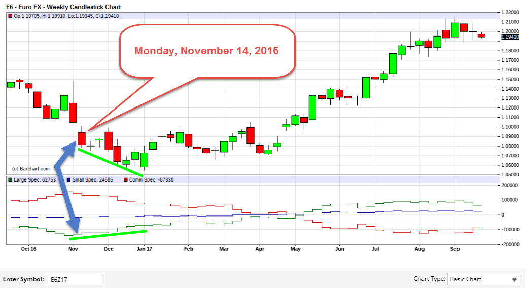This screenshot has height=288, width=529.
Task: Click the Enter Symbol input field
Action: coord(75,279)
